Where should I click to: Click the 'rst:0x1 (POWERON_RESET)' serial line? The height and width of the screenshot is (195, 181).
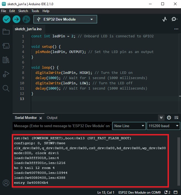click(x=72, y=138)
